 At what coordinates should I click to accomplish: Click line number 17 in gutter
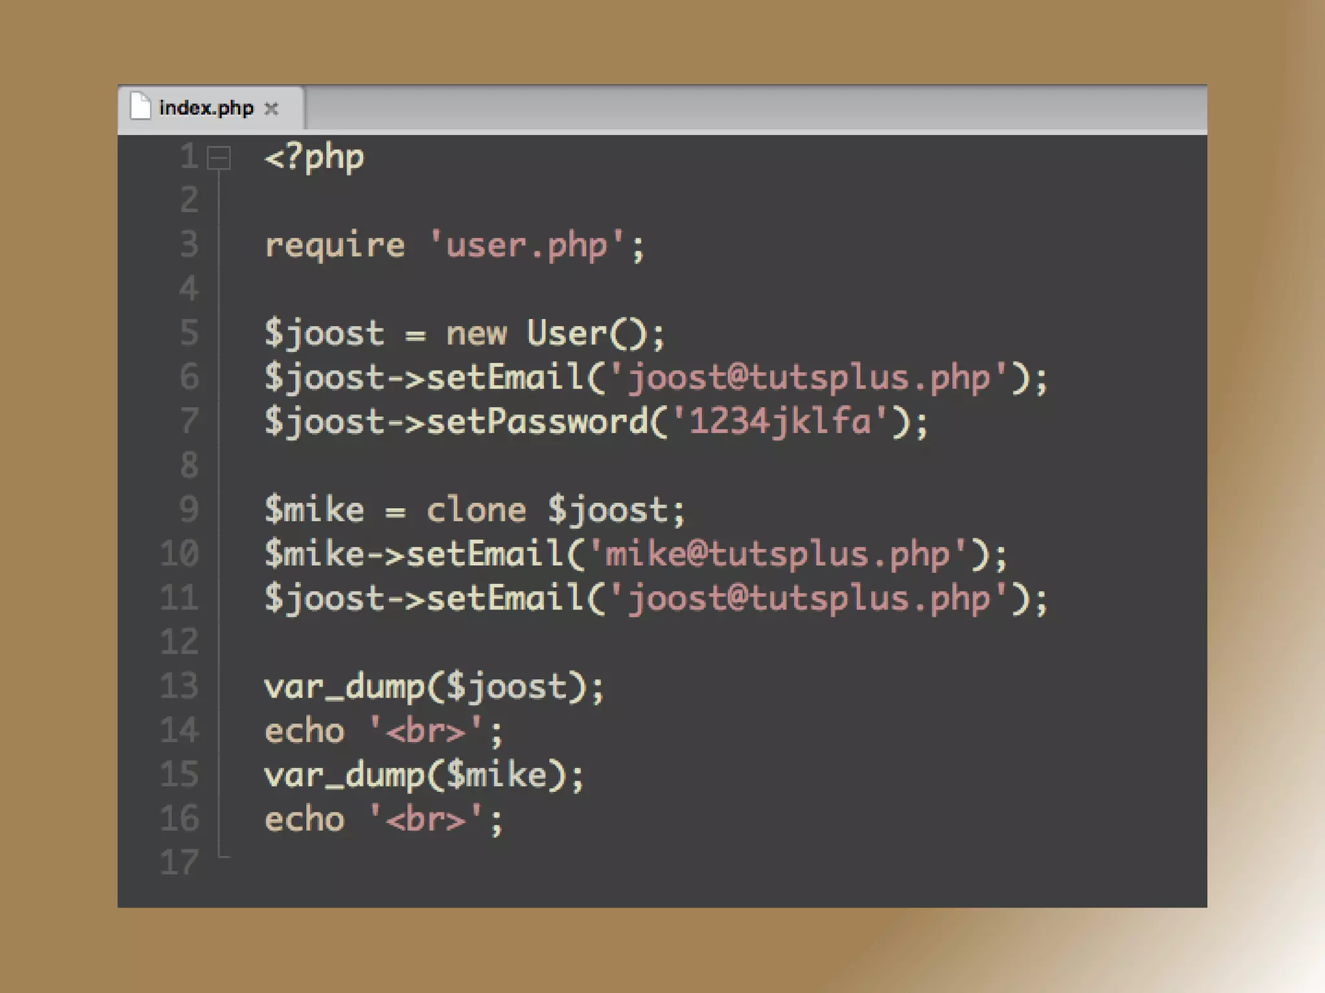179,862
